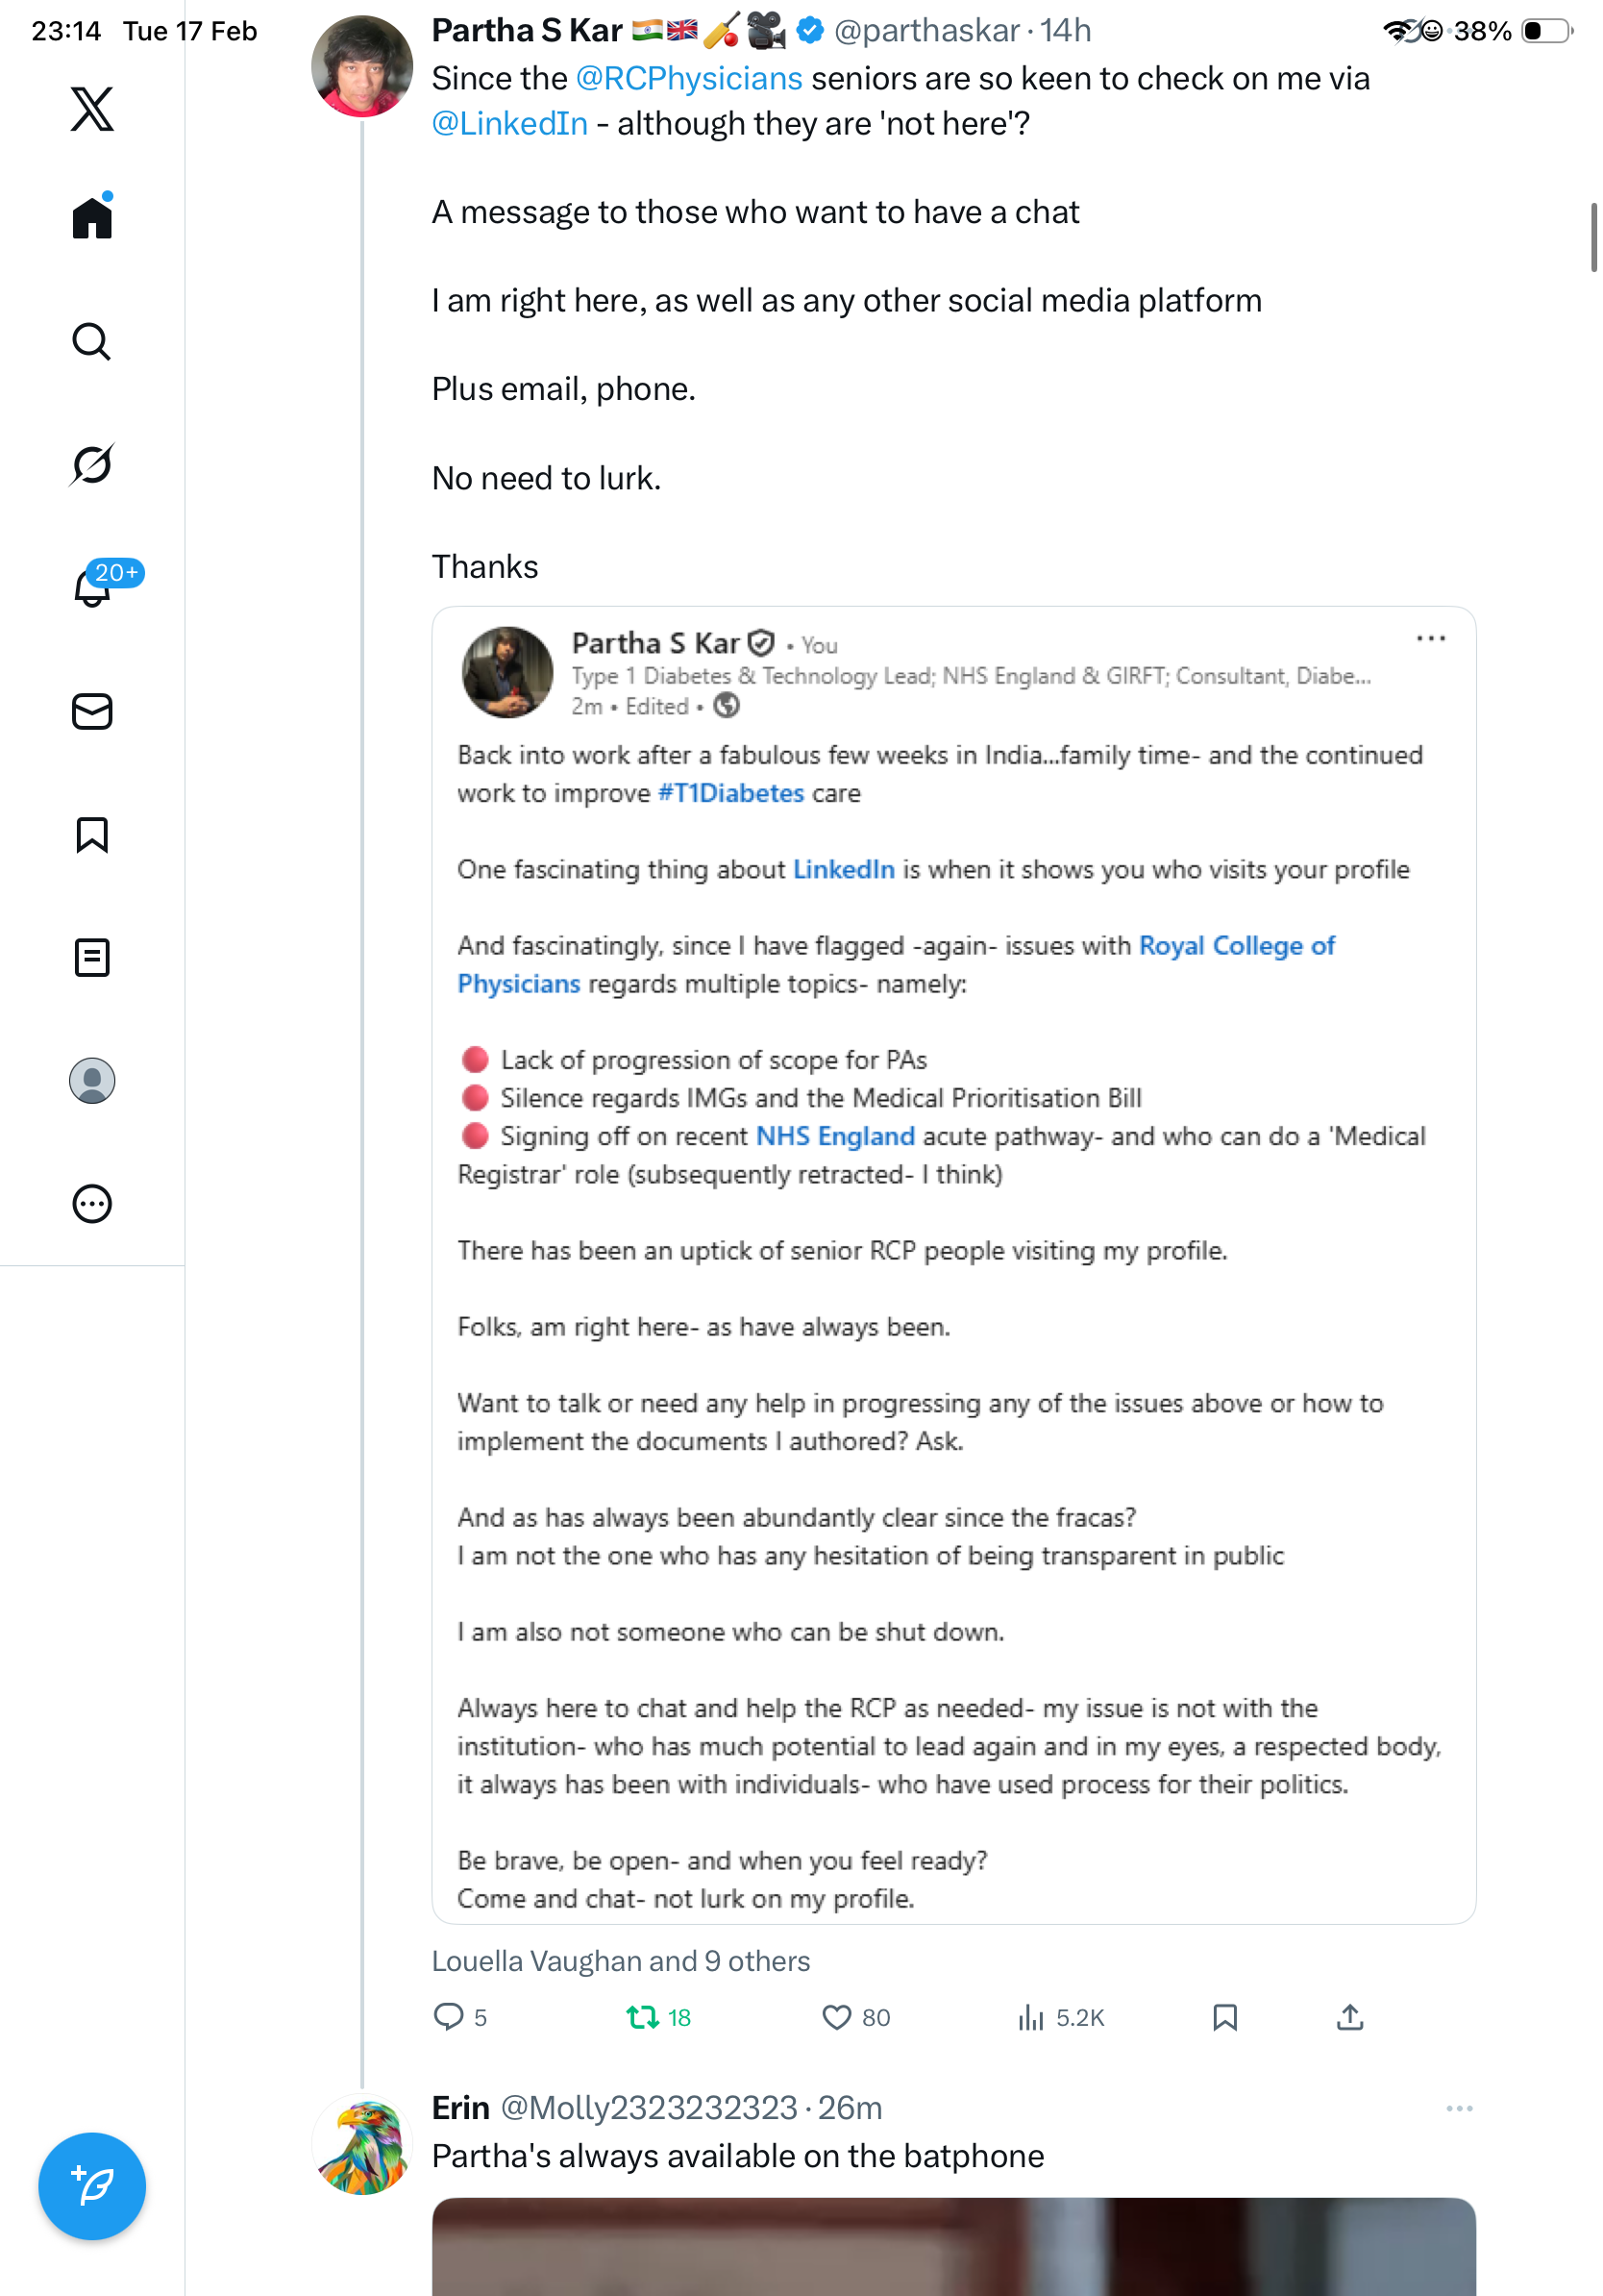This screenshot has width=1603, height=2296.
Task: Toggle like on Partha's post
Action: click(836, 2017)
